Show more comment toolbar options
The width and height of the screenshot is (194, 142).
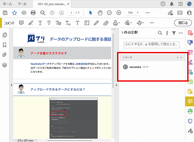[x=152, y=23]
